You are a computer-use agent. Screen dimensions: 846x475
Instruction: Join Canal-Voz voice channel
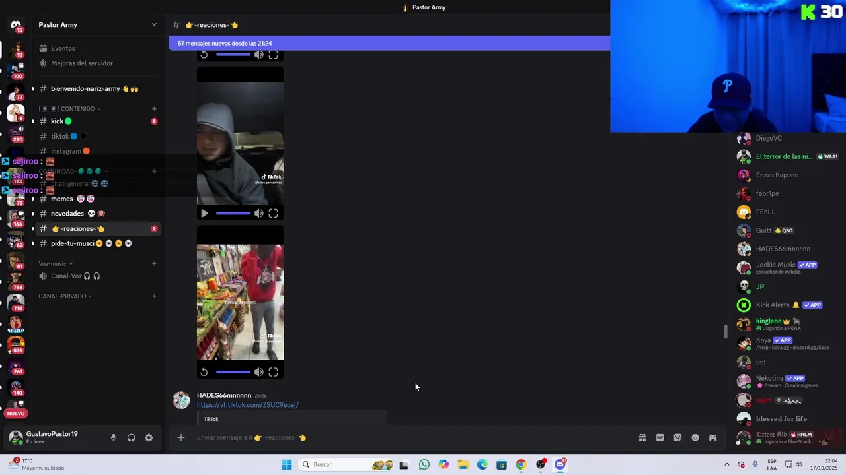[98, 276]
